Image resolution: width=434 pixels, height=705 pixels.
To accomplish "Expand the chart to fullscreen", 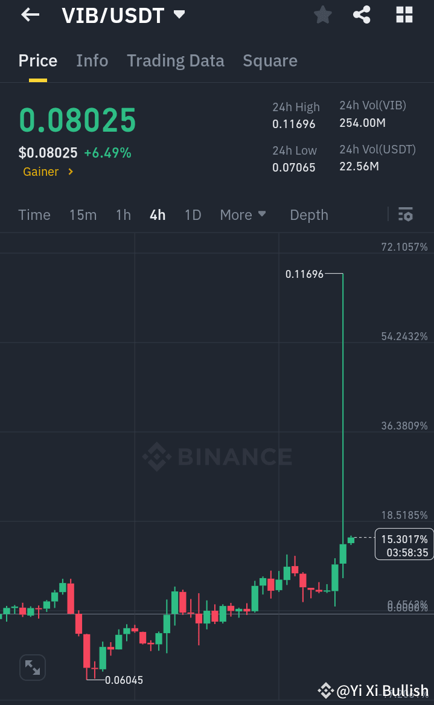I will click(32, 667).
